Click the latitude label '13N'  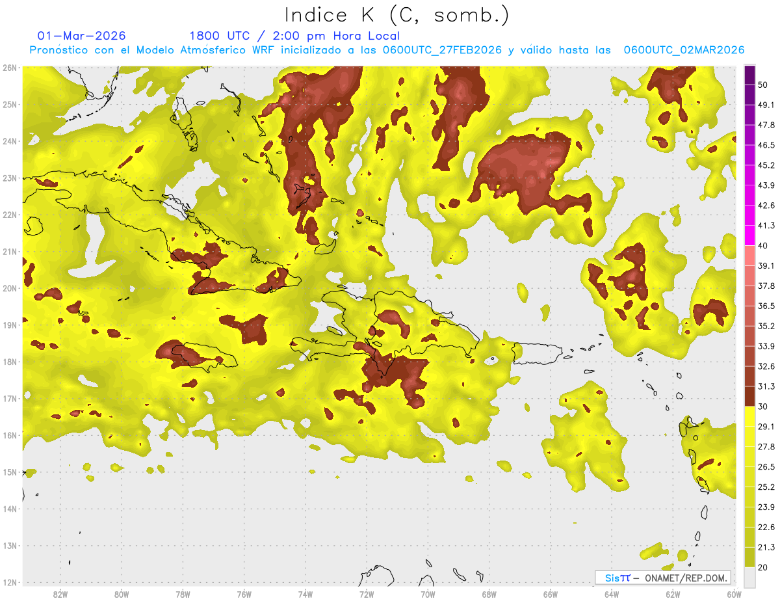point(10,546)
